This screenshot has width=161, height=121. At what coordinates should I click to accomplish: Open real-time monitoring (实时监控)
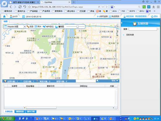click(x=102, y=16)
